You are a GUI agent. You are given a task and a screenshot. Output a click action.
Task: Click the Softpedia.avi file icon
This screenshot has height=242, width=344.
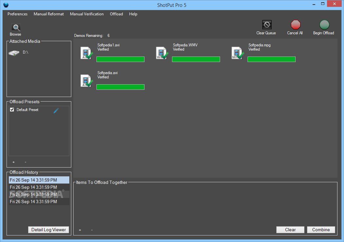pos(86,81)
